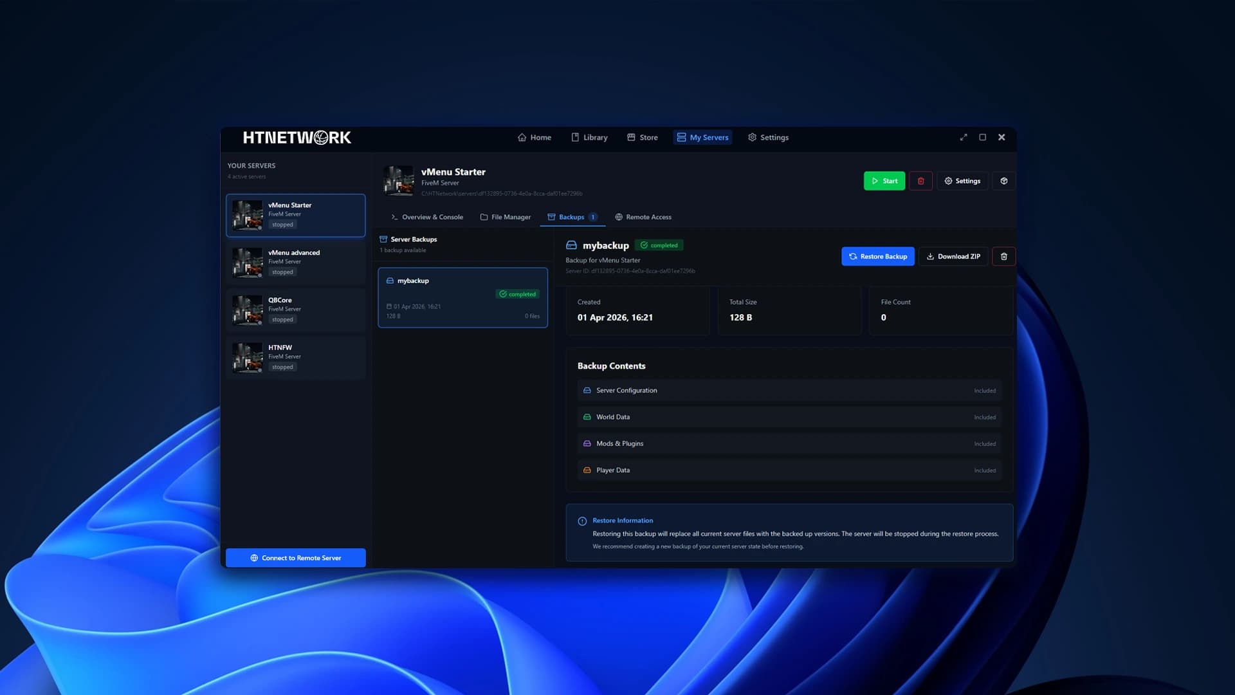
Task: Click the globe icon on the Remote Access tab
Action: [x=618, y=217]
